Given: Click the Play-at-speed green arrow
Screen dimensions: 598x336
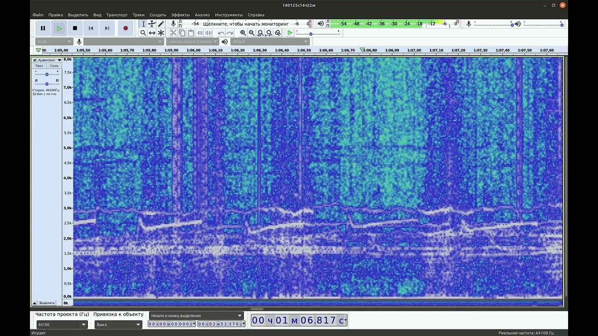Looking at the screenshot, I should pos(290,33).
